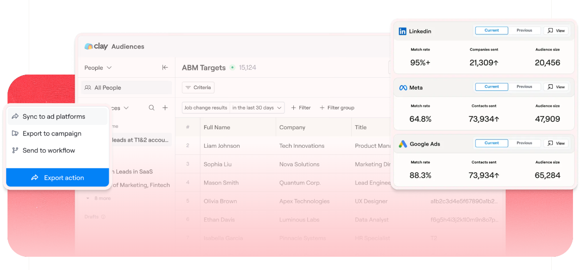Open the Criteria button

pos(198,88)
